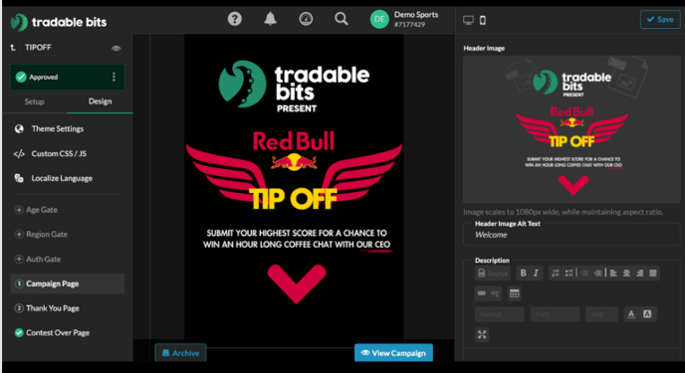Open the help question mark icon
Screen dimensions: 685x373
point(235,19)
